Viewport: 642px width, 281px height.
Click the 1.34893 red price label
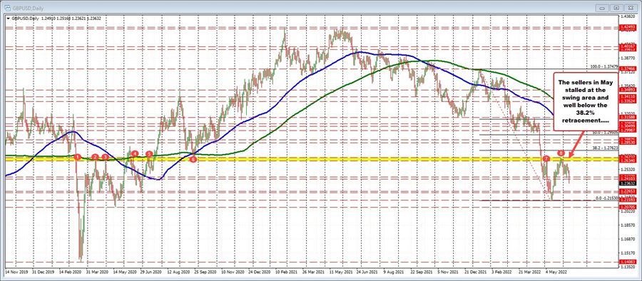coord(627,90)
